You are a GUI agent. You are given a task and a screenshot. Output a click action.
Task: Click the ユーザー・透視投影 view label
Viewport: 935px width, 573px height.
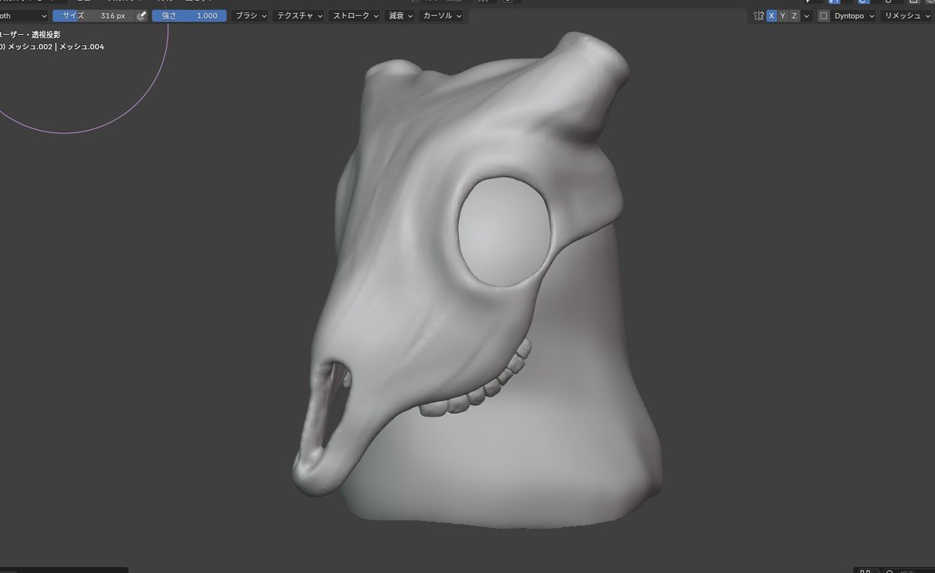pyautogui.click(x=30, y=35)
